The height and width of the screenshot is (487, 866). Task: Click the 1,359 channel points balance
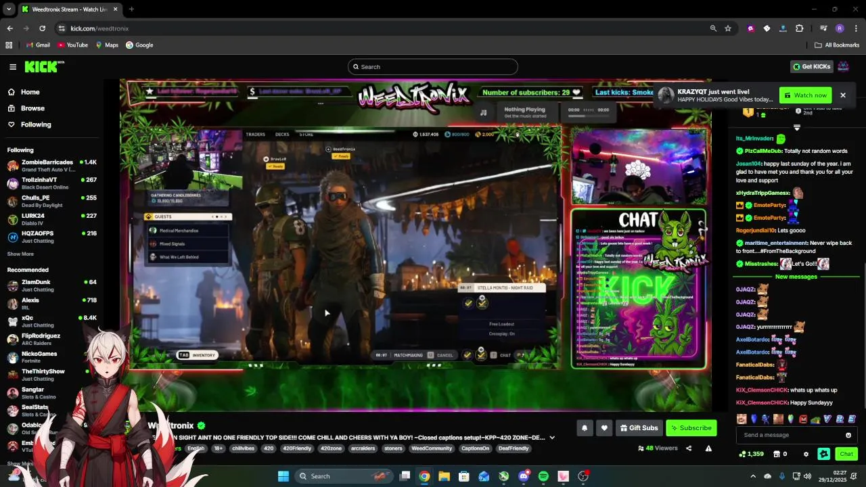[752, 454]
